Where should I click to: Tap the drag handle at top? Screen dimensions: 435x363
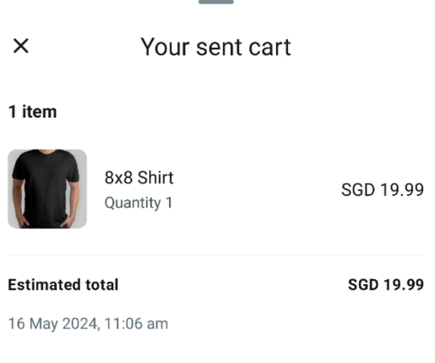pyautogui.click(x=216, y=2)
